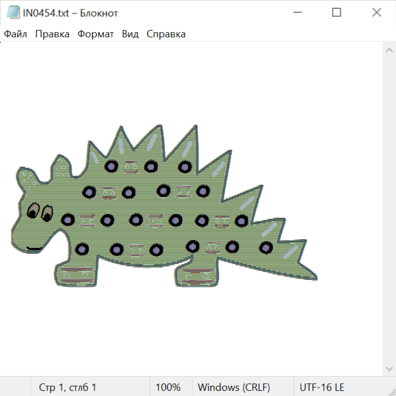This screenshot has height=396, width=396.
Task: Click the scroll down arrow
Action: click(389, 368)
